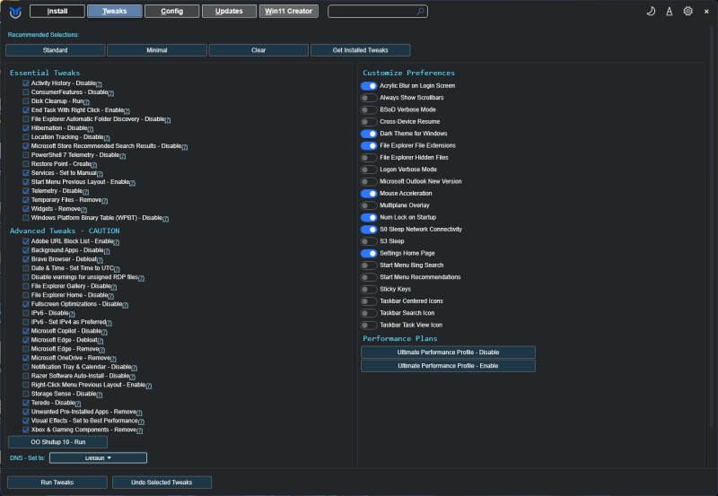Click the Customize Preferences heading

(x=408, y=73)
